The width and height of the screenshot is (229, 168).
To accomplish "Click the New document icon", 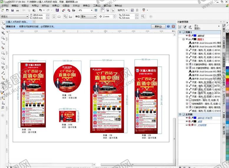I will (x=2, y=10).
